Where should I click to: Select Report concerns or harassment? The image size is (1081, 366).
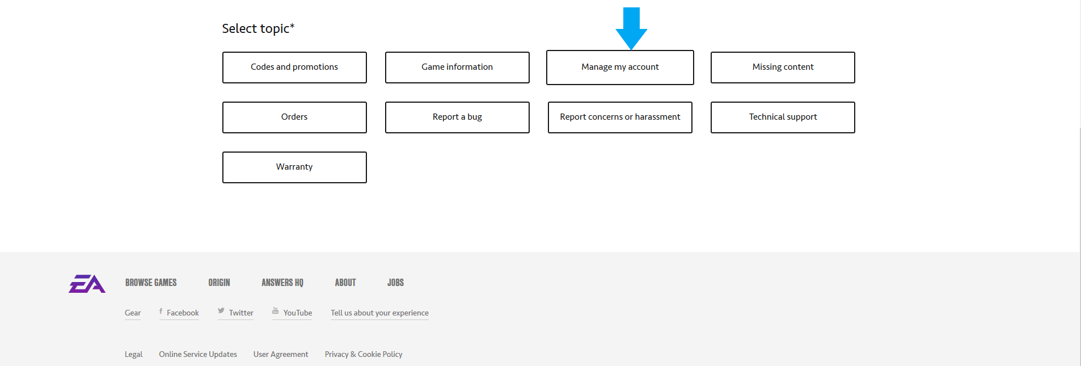(620, 117)
